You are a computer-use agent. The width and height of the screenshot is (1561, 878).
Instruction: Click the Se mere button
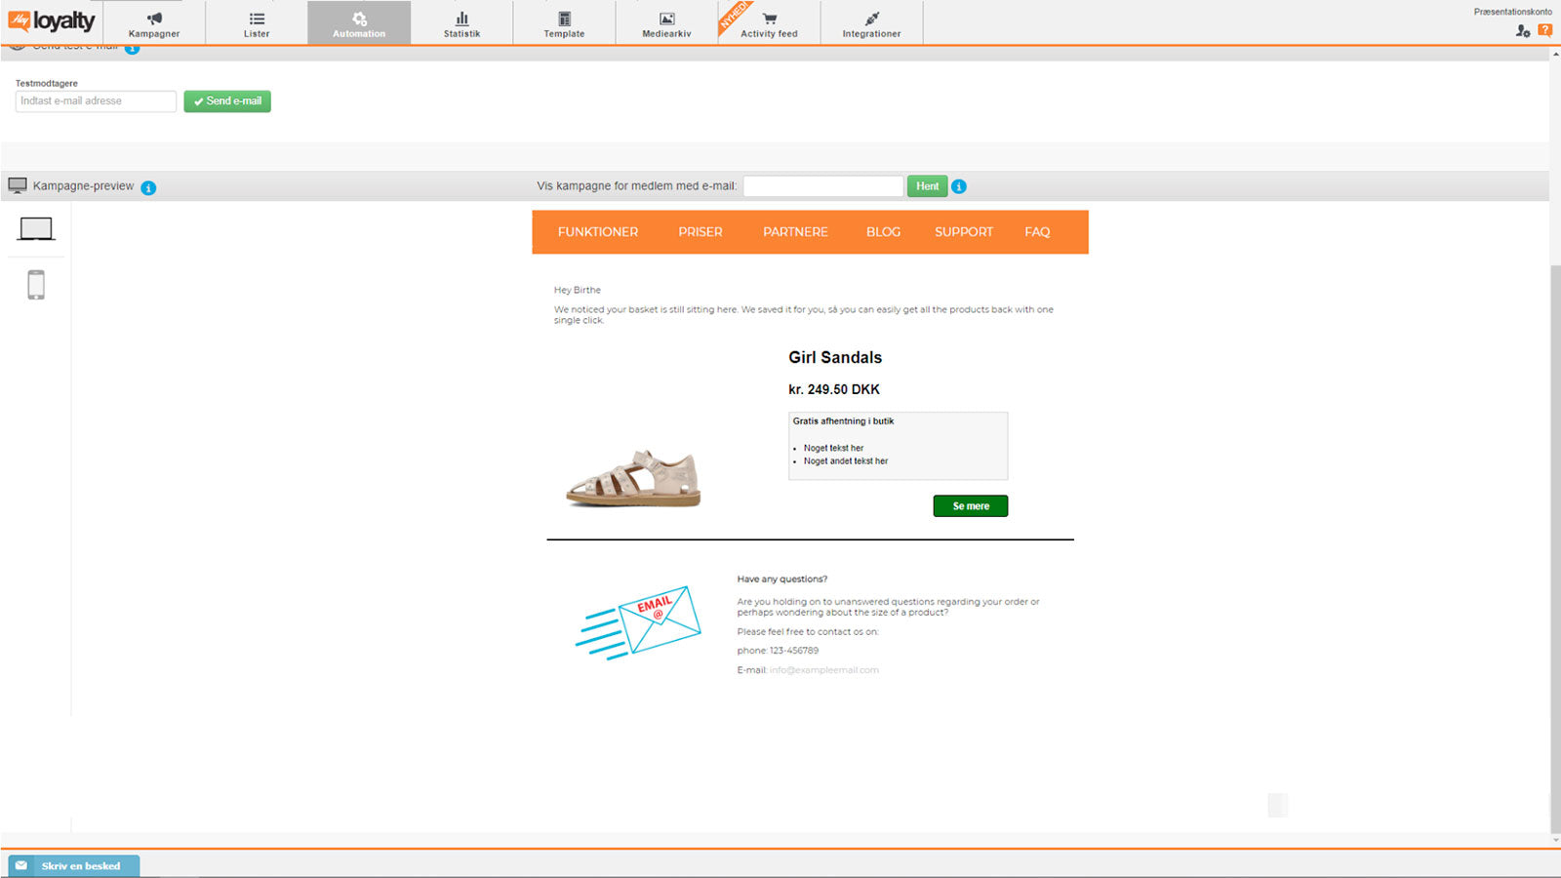[x=971, y=506]
